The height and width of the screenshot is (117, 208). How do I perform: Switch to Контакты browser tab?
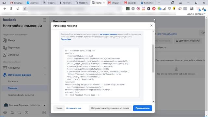[x=66, y=3]
